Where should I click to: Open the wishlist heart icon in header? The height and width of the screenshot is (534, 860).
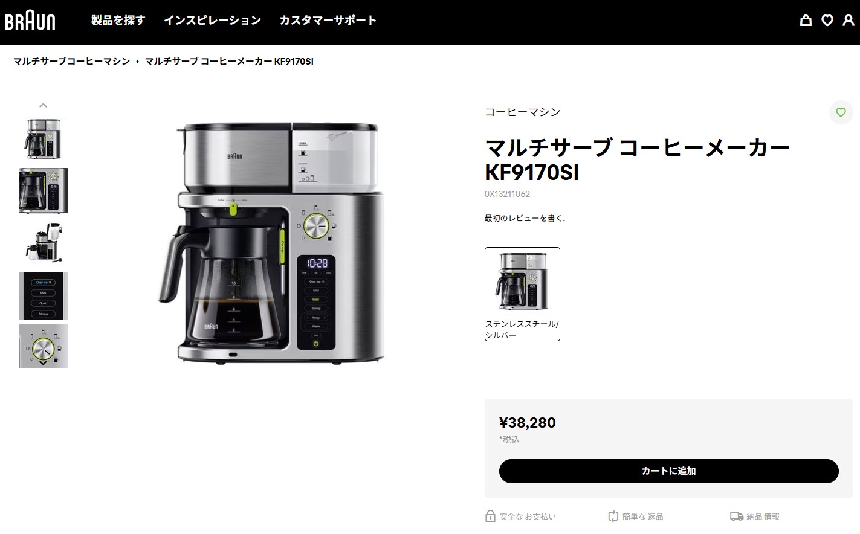[x=827, y=21]
